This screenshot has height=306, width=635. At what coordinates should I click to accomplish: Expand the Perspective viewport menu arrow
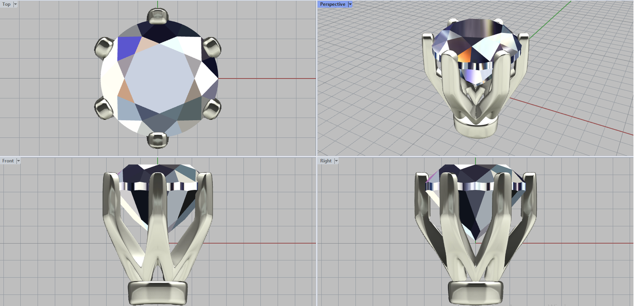point(350,4)
